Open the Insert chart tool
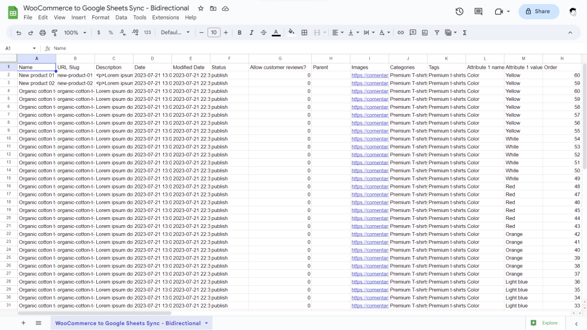The width and height of the screenshot is (587, 330). [424, 33]
